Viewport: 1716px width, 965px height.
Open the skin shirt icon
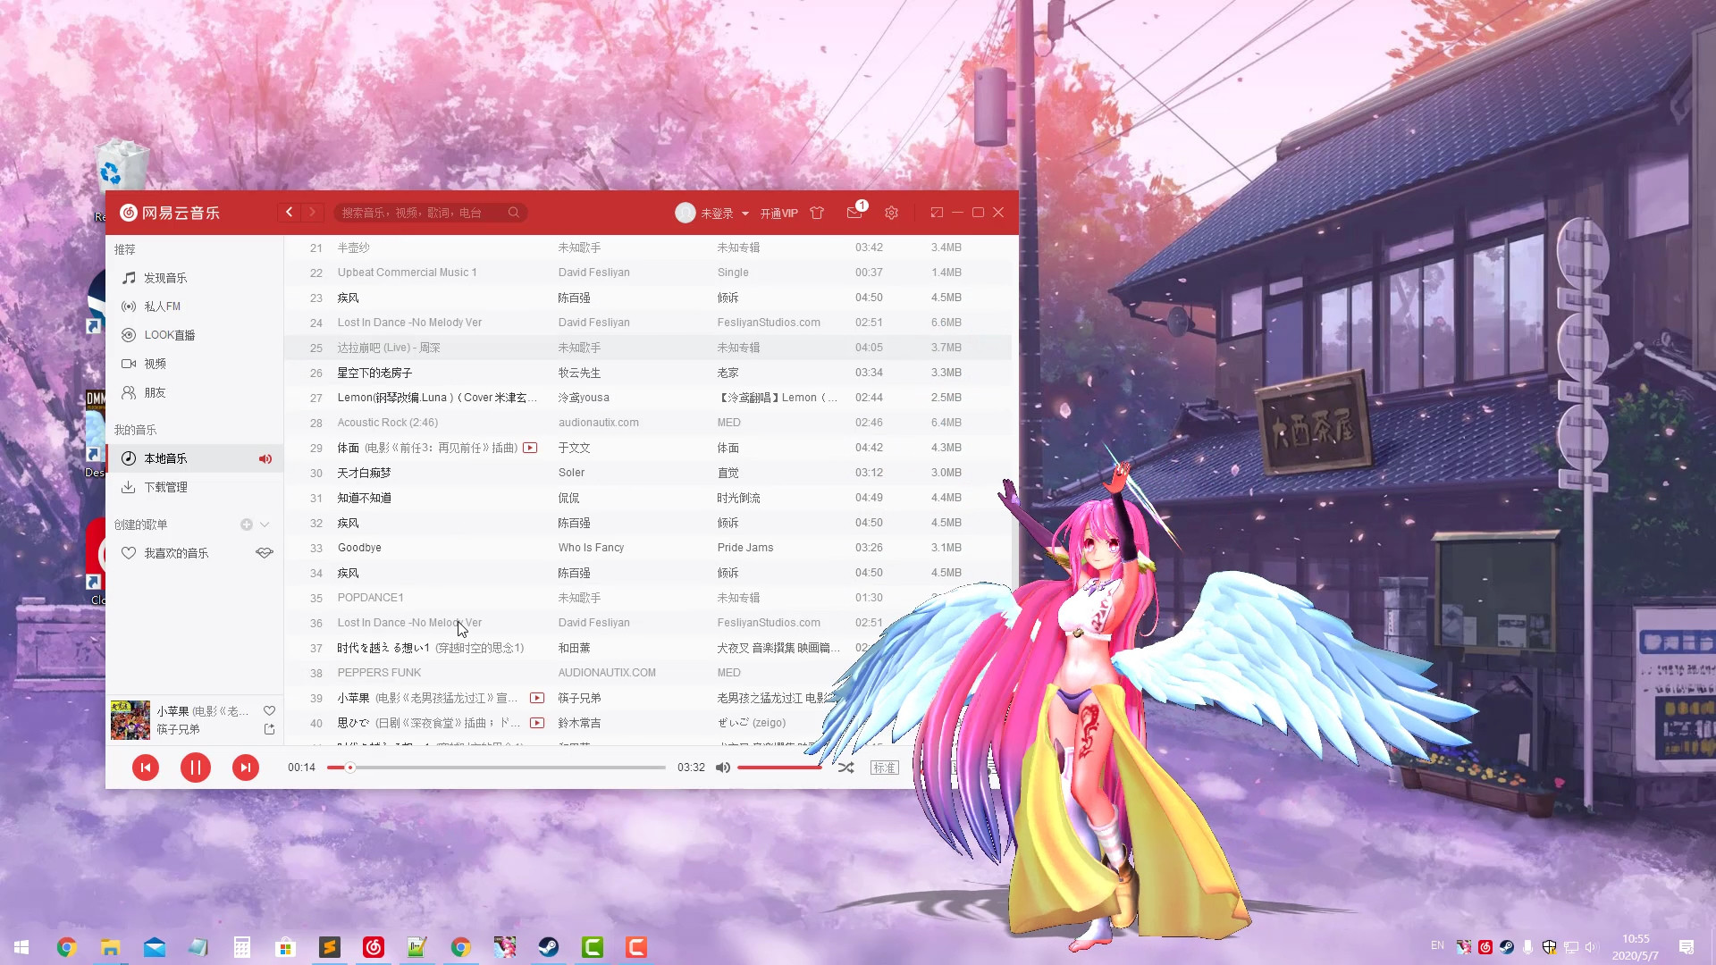point(817,213)
